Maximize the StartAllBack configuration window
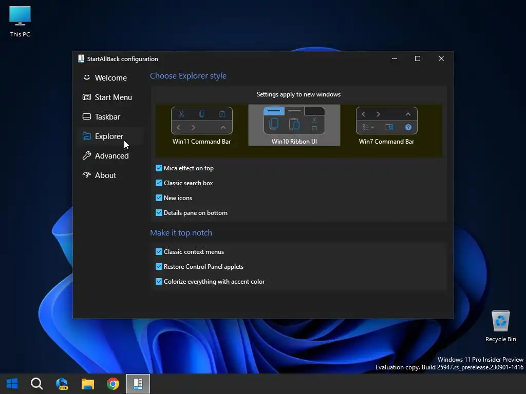 [x=418, y=58]
